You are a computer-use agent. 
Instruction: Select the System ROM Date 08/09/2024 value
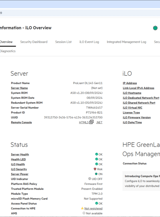point(95,98)
